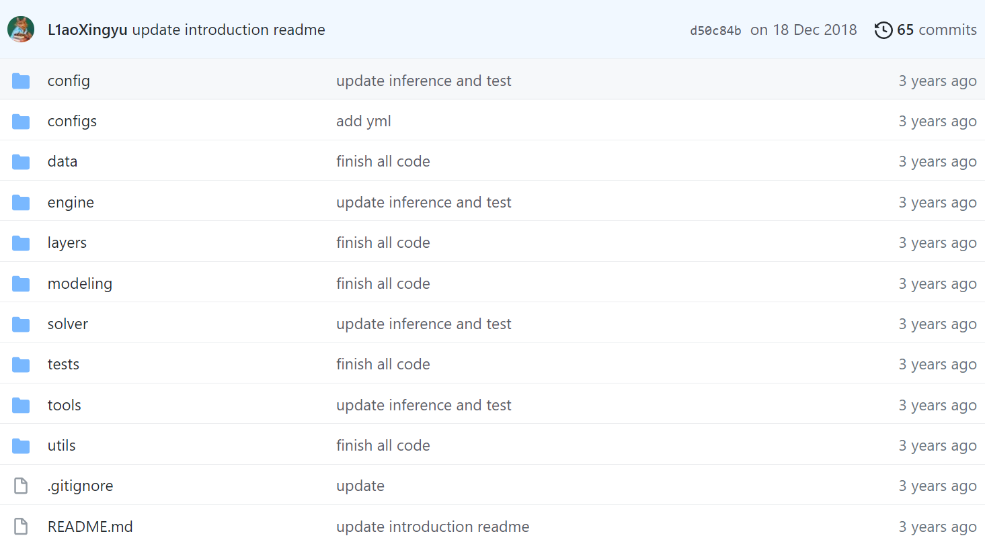The image size is (985, 544).
Task: Click '3 years ago' in tools row
Action: click(x=938, y=405)
